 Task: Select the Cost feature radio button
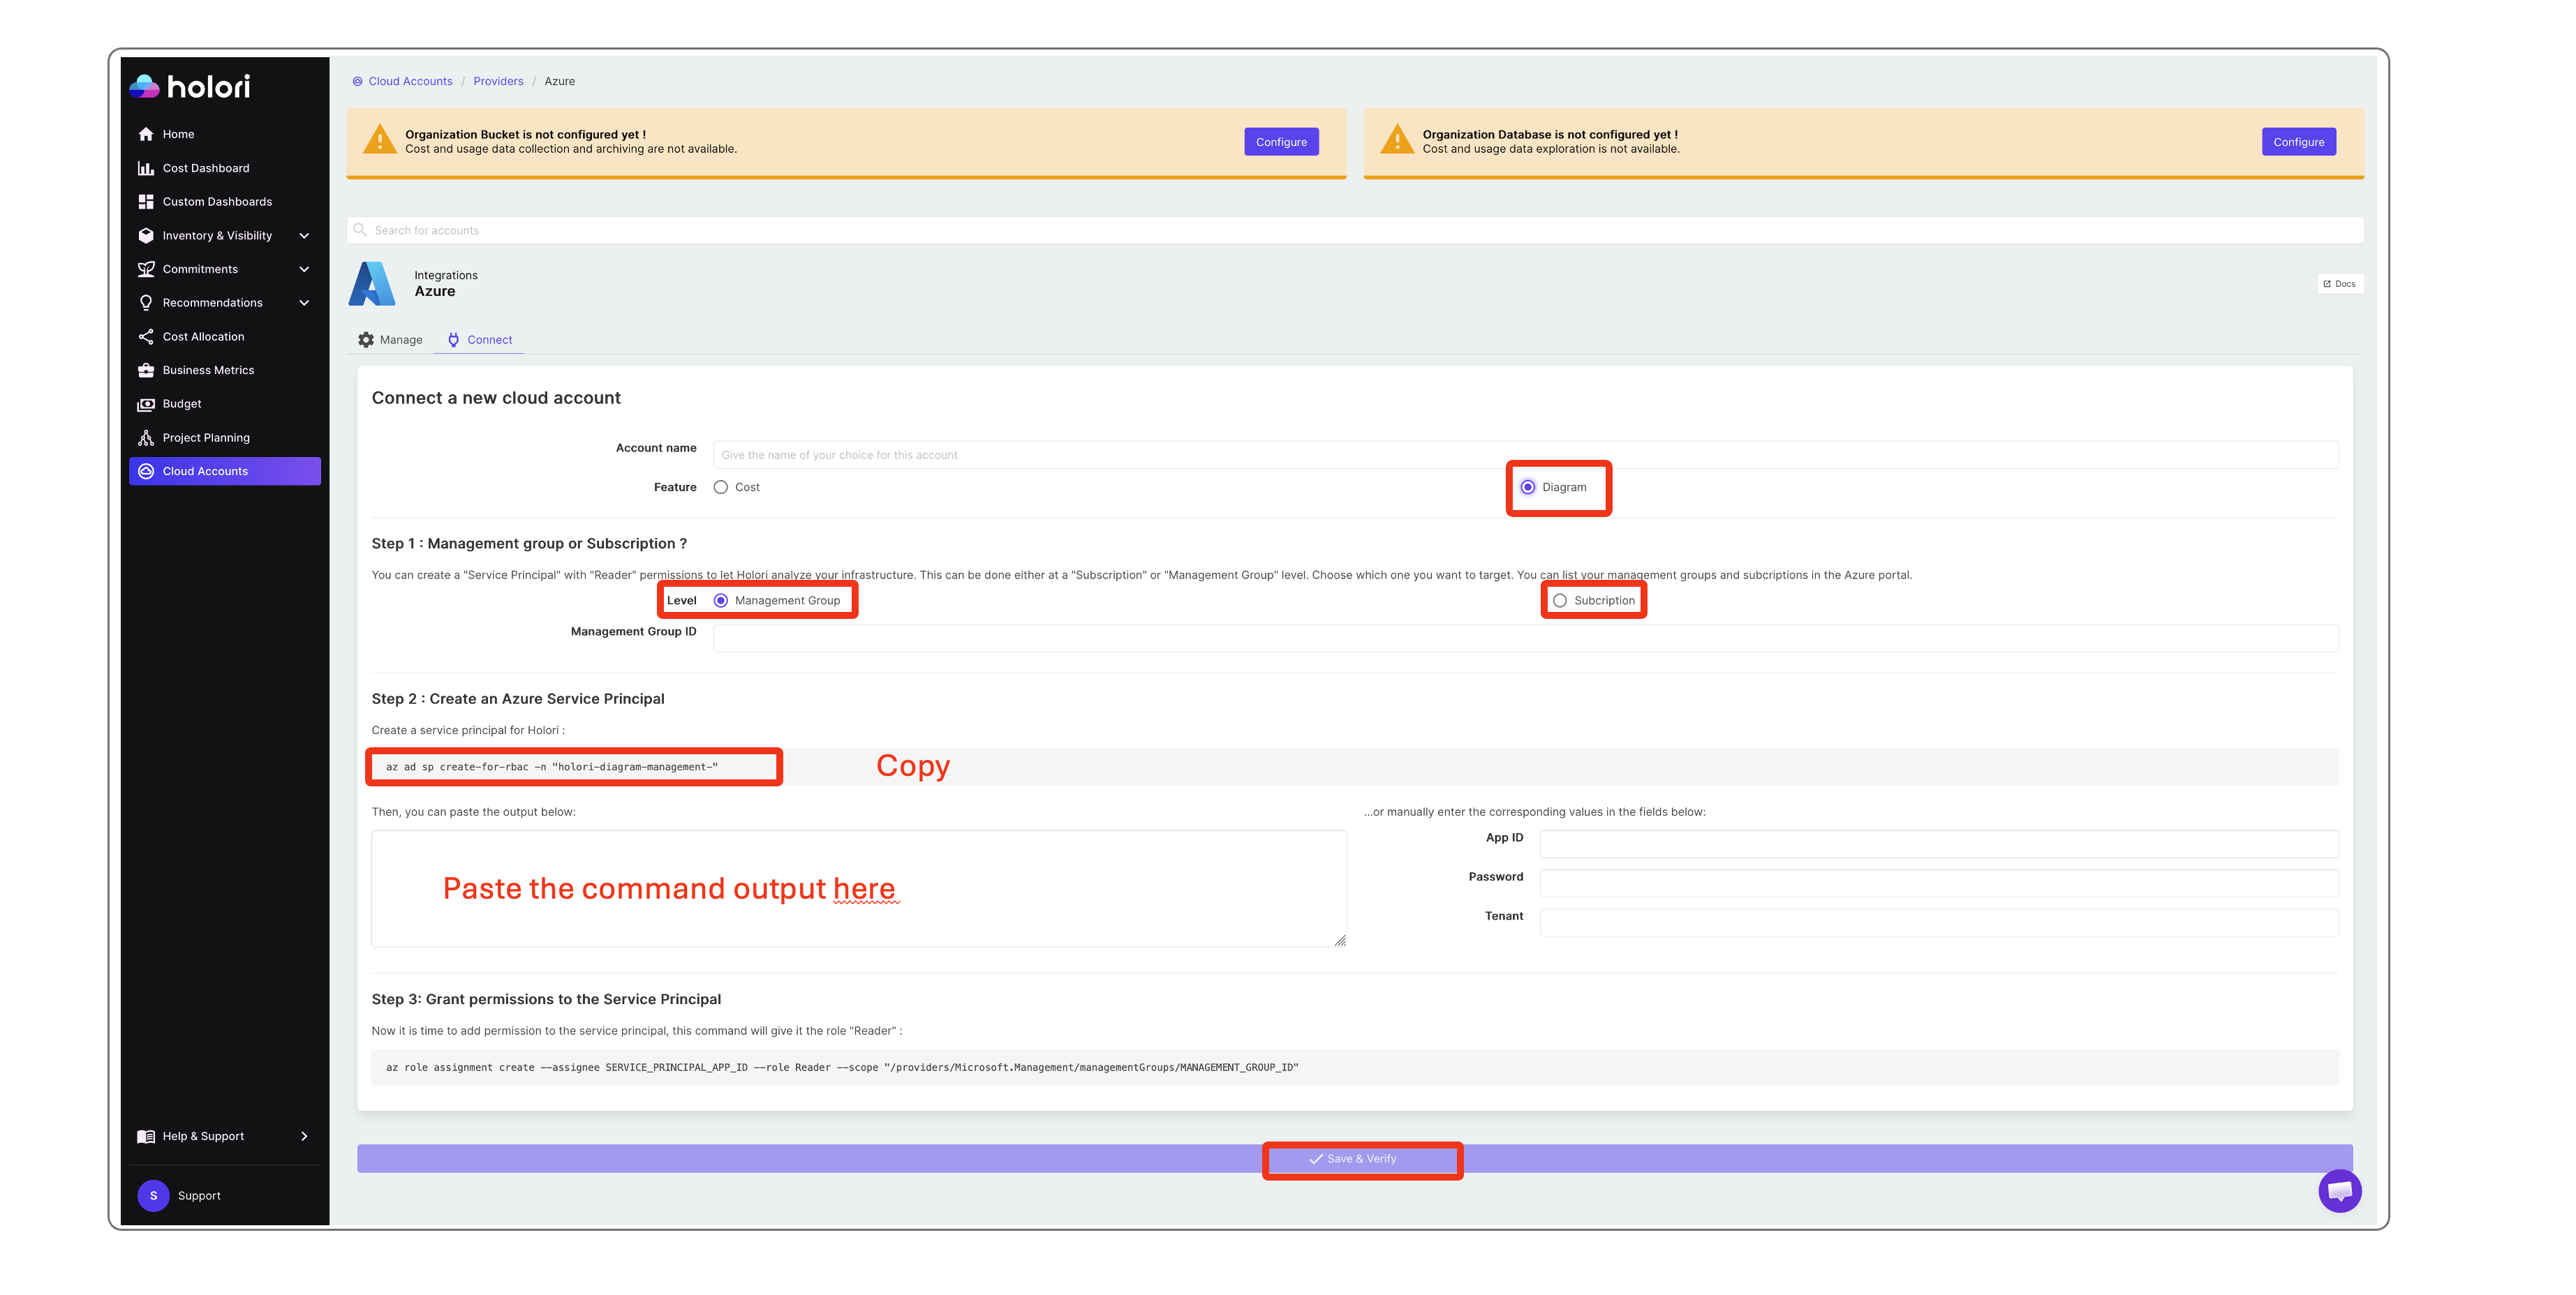pos(720,488)
